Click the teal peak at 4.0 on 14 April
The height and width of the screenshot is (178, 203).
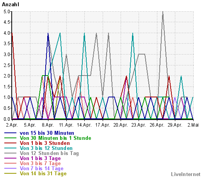pyautogui.click(x=84, y=33)
